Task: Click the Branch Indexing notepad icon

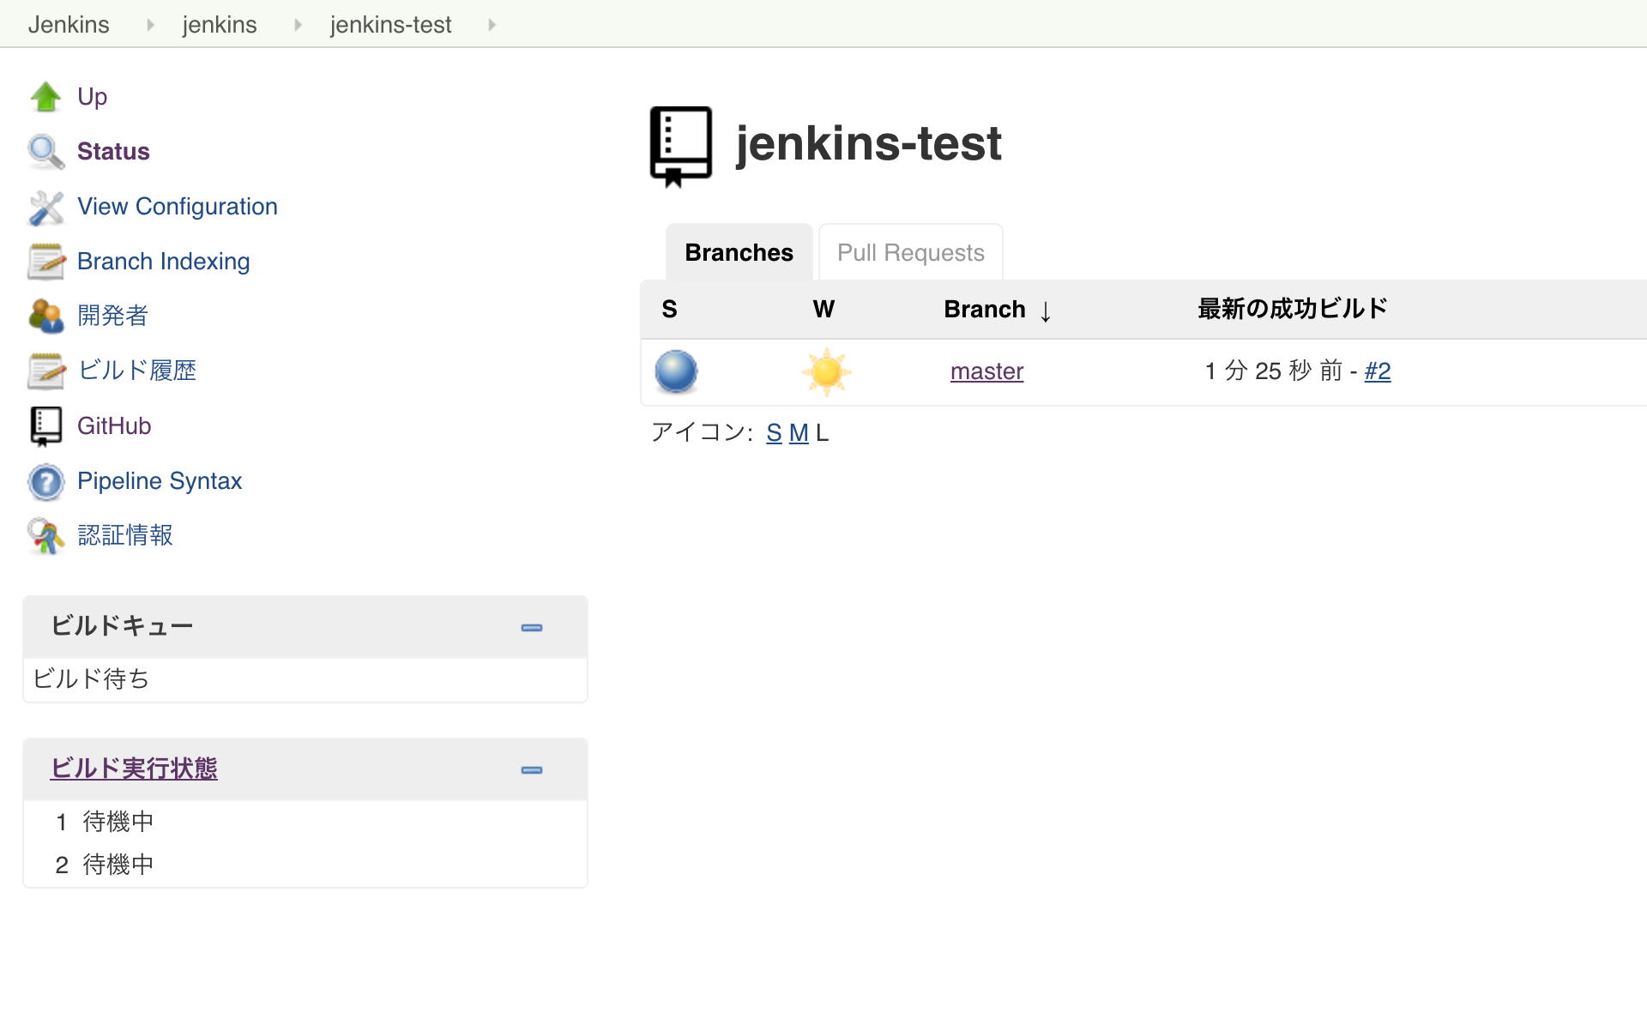Action: click(x=45, y=261)
